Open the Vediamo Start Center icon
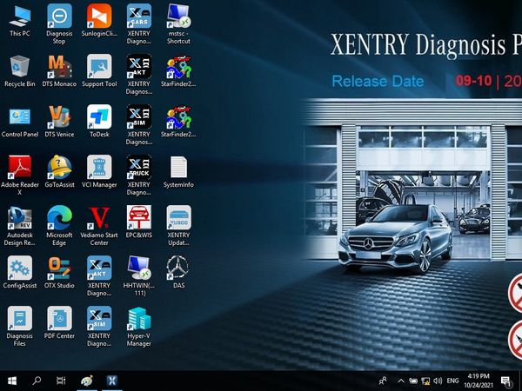 pyautogui.click(x=99, y=217)
